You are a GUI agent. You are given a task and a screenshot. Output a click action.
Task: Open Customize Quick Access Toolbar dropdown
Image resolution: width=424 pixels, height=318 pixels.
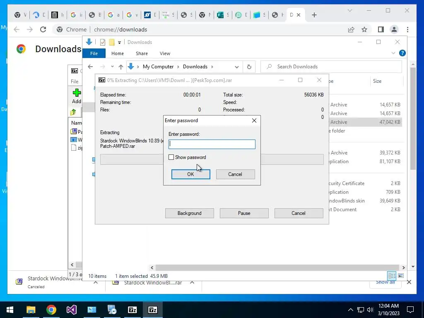[x=119, y=43]
